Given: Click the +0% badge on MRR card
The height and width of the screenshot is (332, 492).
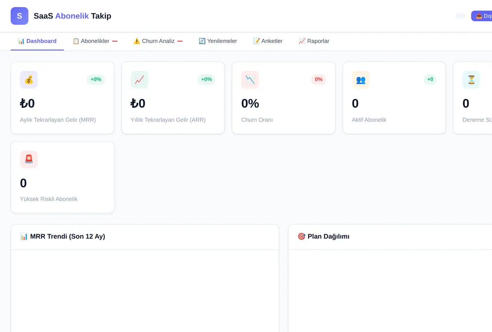Looking at the screenshot, I should click(96, 79).
